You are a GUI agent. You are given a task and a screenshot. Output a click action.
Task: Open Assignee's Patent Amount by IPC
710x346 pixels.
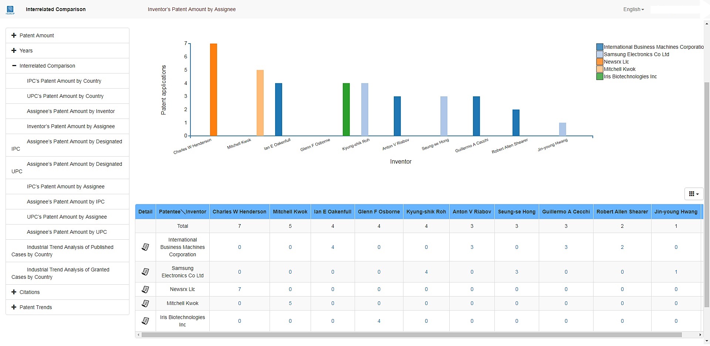pos(67,202)
